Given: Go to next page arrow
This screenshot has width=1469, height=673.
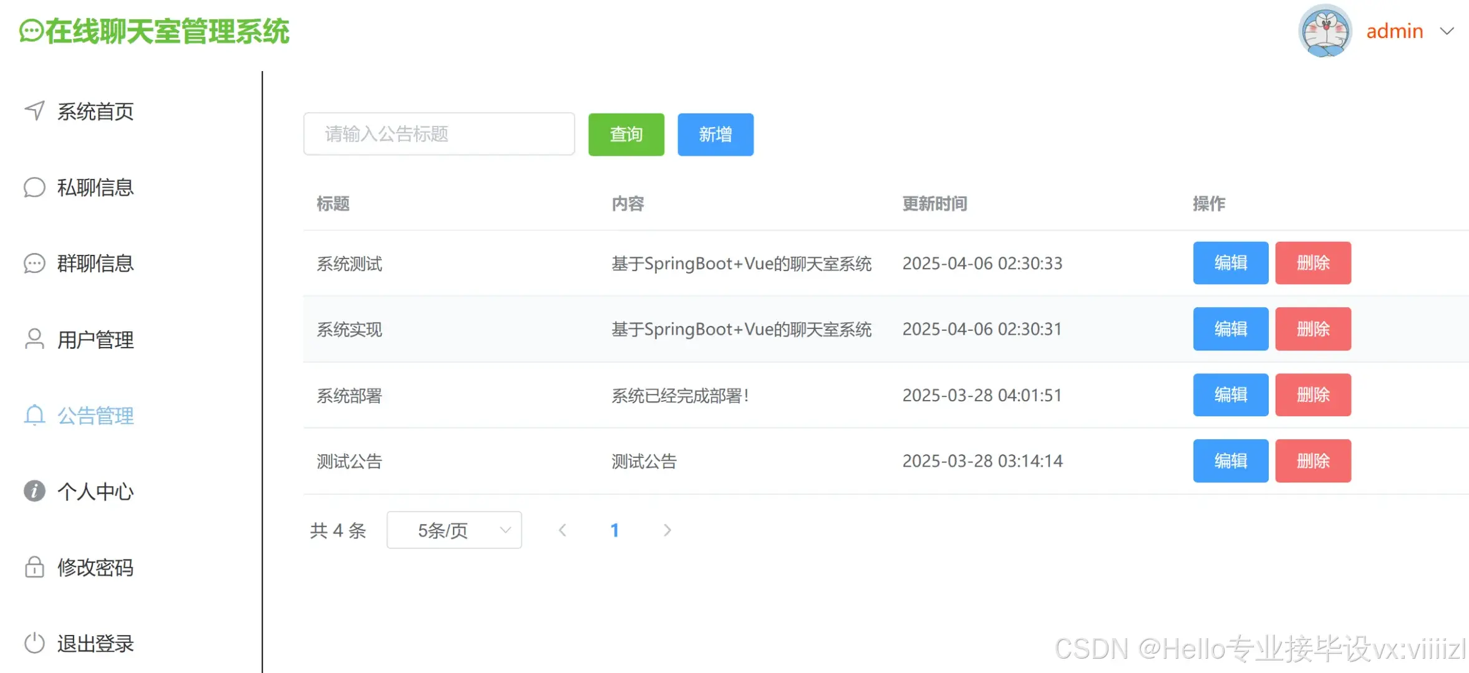Looking at the screenshot, I should pos(667,530).
